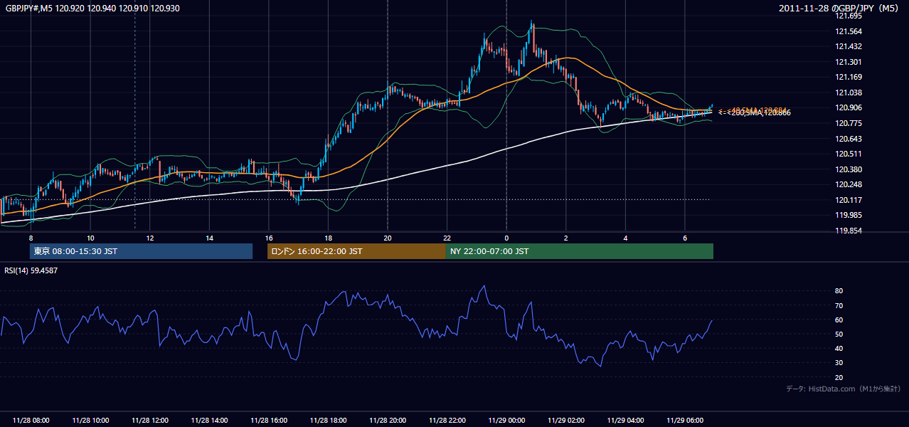Click the 11/28 20:00 time label
Viewport: 909px width, 427px height.
tap(388, 421)
